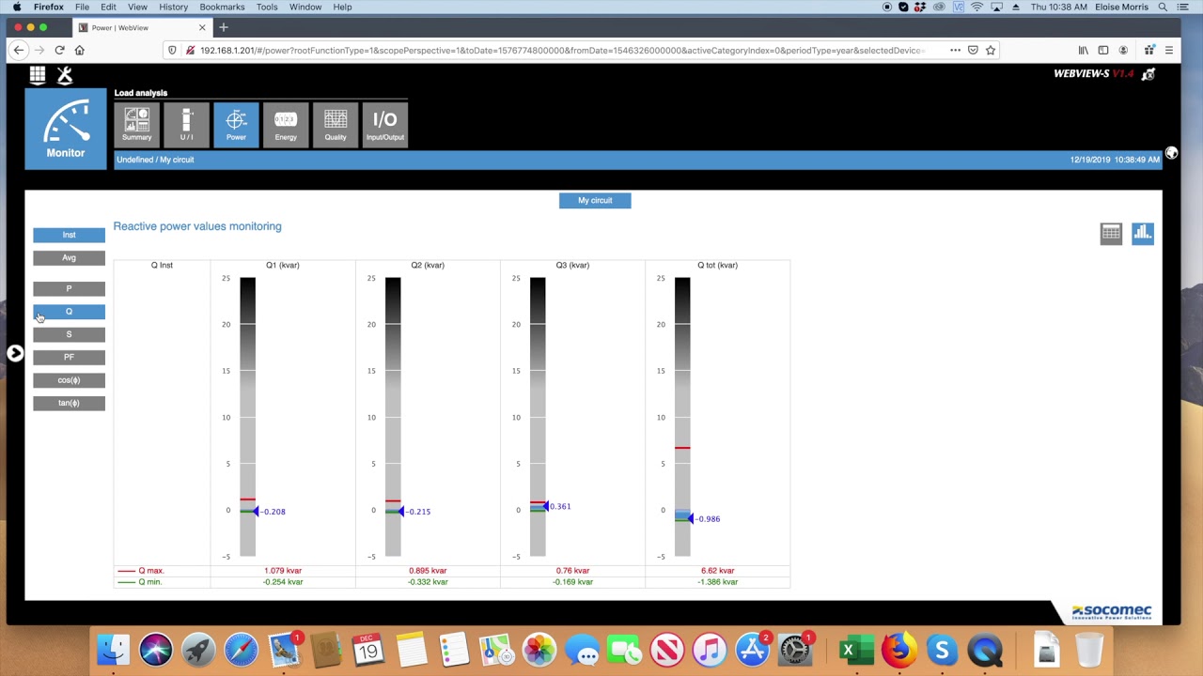Image resolution: width=1203 pixels, height=676 pixels.
Task: Click the Q tot gauge blue pointer
Action: pyautogui.click(x=692, y=518)
